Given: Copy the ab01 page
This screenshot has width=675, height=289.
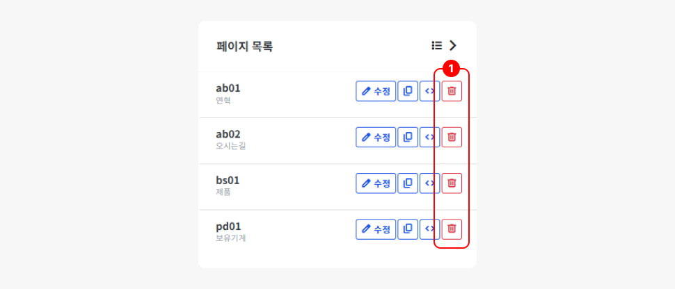Looking at the screenshot, I should [408, 91].
